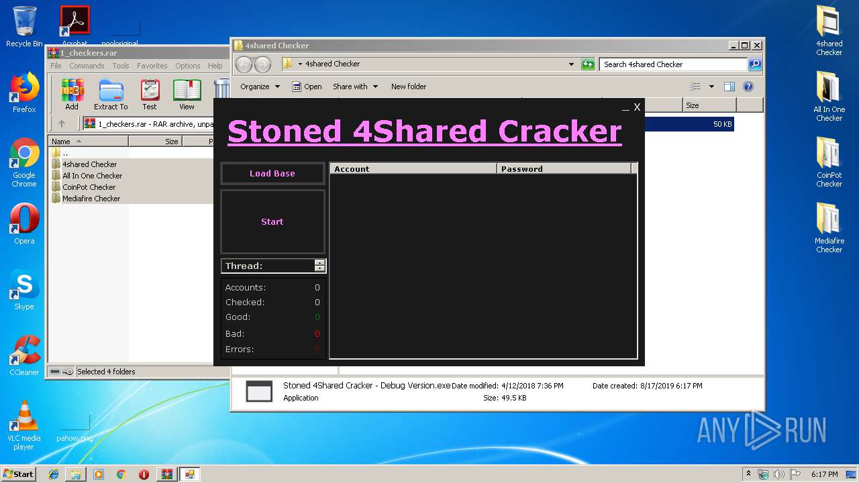Viewport: 859px width, 483px height.
Task: Open the Organize dropdown in Explorer
Action: point(260,87)
